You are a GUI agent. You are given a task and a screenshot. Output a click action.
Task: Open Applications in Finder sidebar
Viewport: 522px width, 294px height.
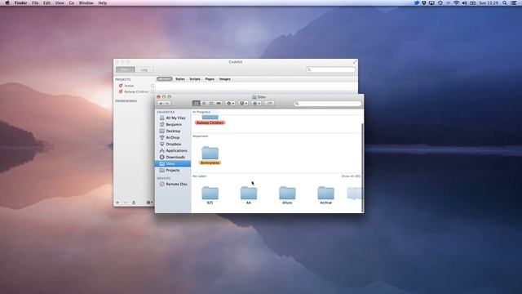click(173, 150)
